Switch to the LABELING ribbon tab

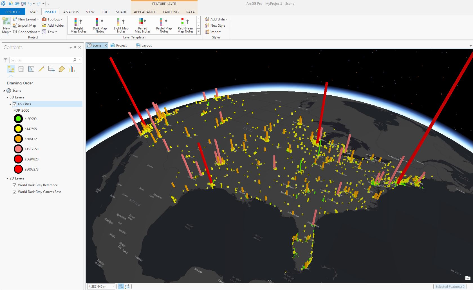pyautogui.click(x=171, y=12)
